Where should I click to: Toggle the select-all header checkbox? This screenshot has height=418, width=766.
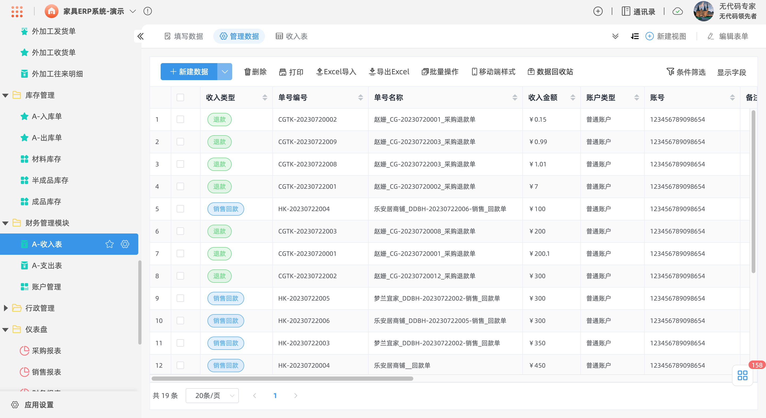(x=180, y=97)
